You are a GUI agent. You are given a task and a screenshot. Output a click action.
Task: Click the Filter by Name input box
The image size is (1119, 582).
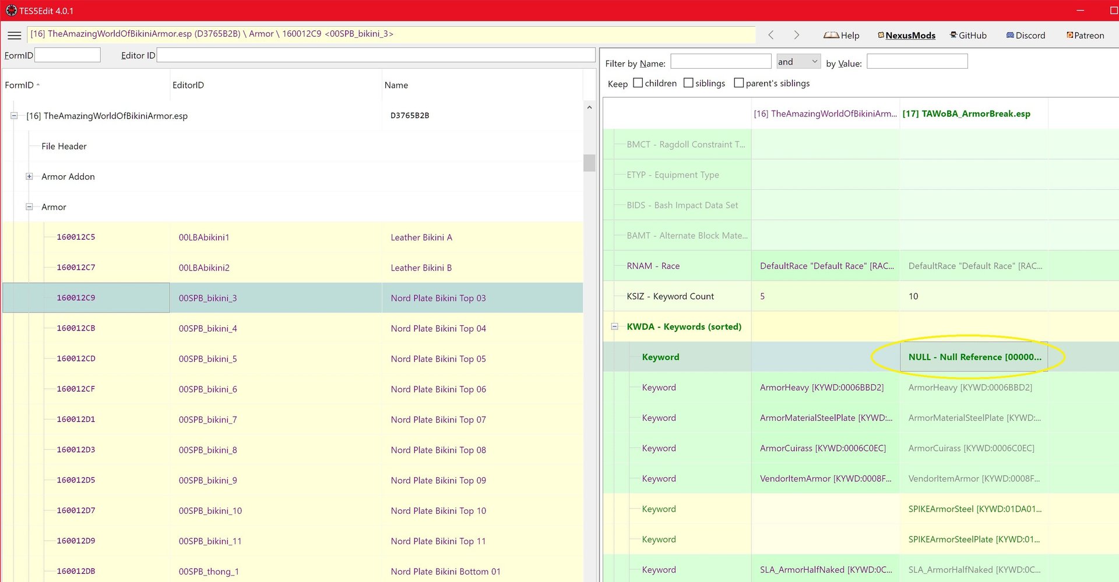point(721,61)
